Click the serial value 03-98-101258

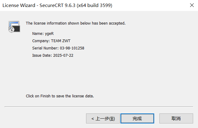pos(72,48)
